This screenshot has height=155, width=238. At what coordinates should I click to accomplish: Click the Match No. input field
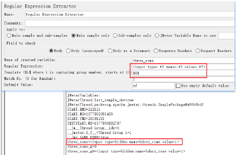tap(184, 79)
